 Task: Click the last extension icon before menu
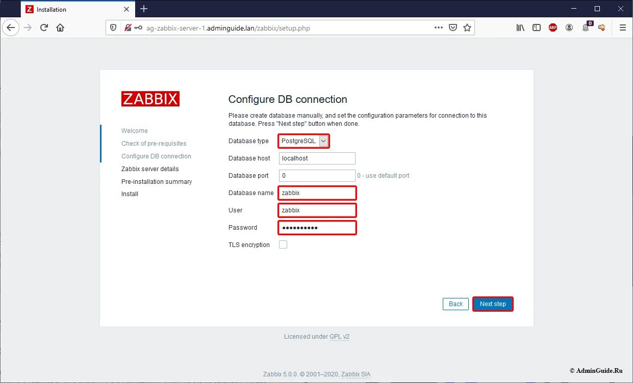click(x=602, y=28)
